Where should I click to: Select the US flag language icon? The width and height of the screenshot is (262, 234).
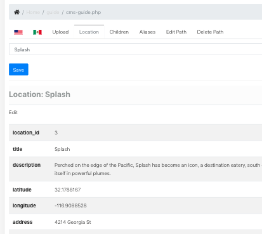pyautogui.click(x=18, y=32)
